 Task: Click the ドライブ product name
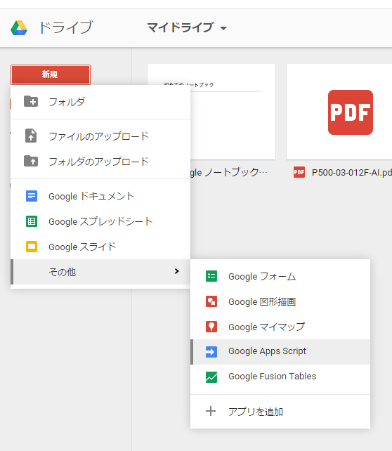[x=66, y=27]
